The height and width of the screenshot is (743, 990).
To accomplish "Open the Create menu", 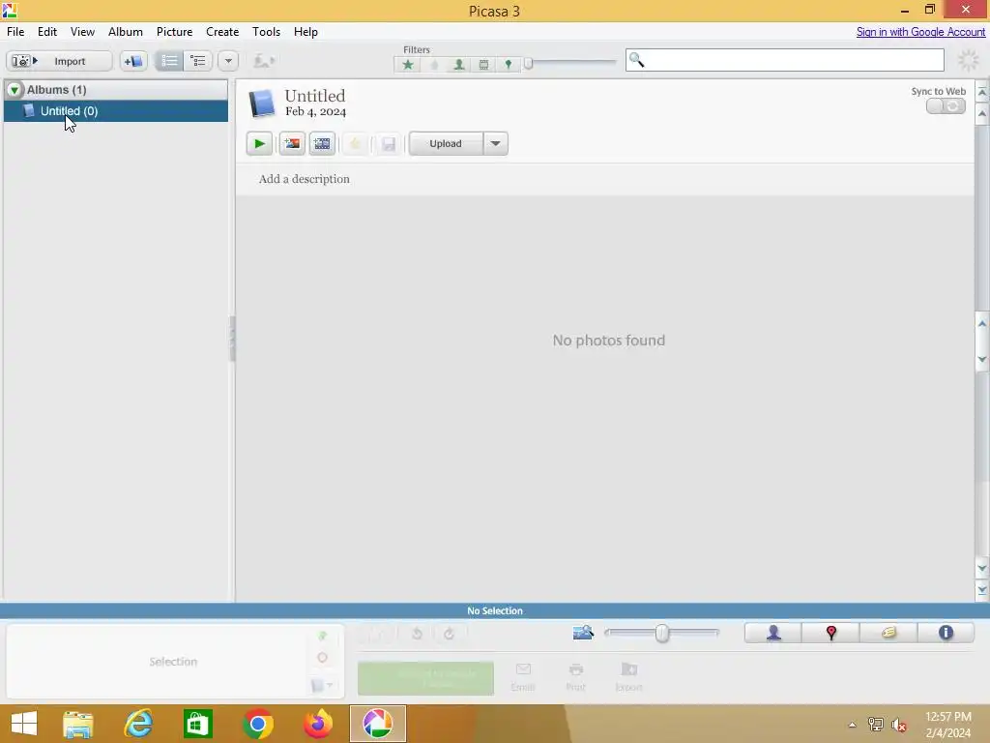I will [222, 32].
